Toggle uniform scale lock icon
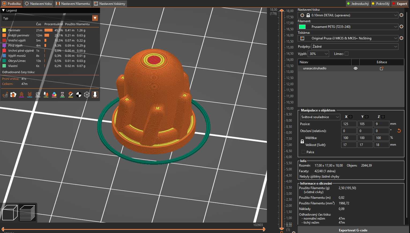The image size is (410, 233). (302, 141)
